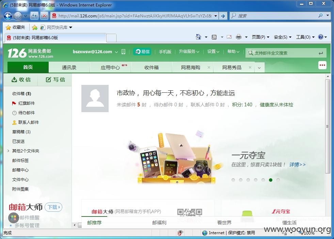Image resolution: width=334 pixels, height=239 pixels.
Task: Expand the tab overflow chevron after 网易秀品
Action: (x=259, y=68)
